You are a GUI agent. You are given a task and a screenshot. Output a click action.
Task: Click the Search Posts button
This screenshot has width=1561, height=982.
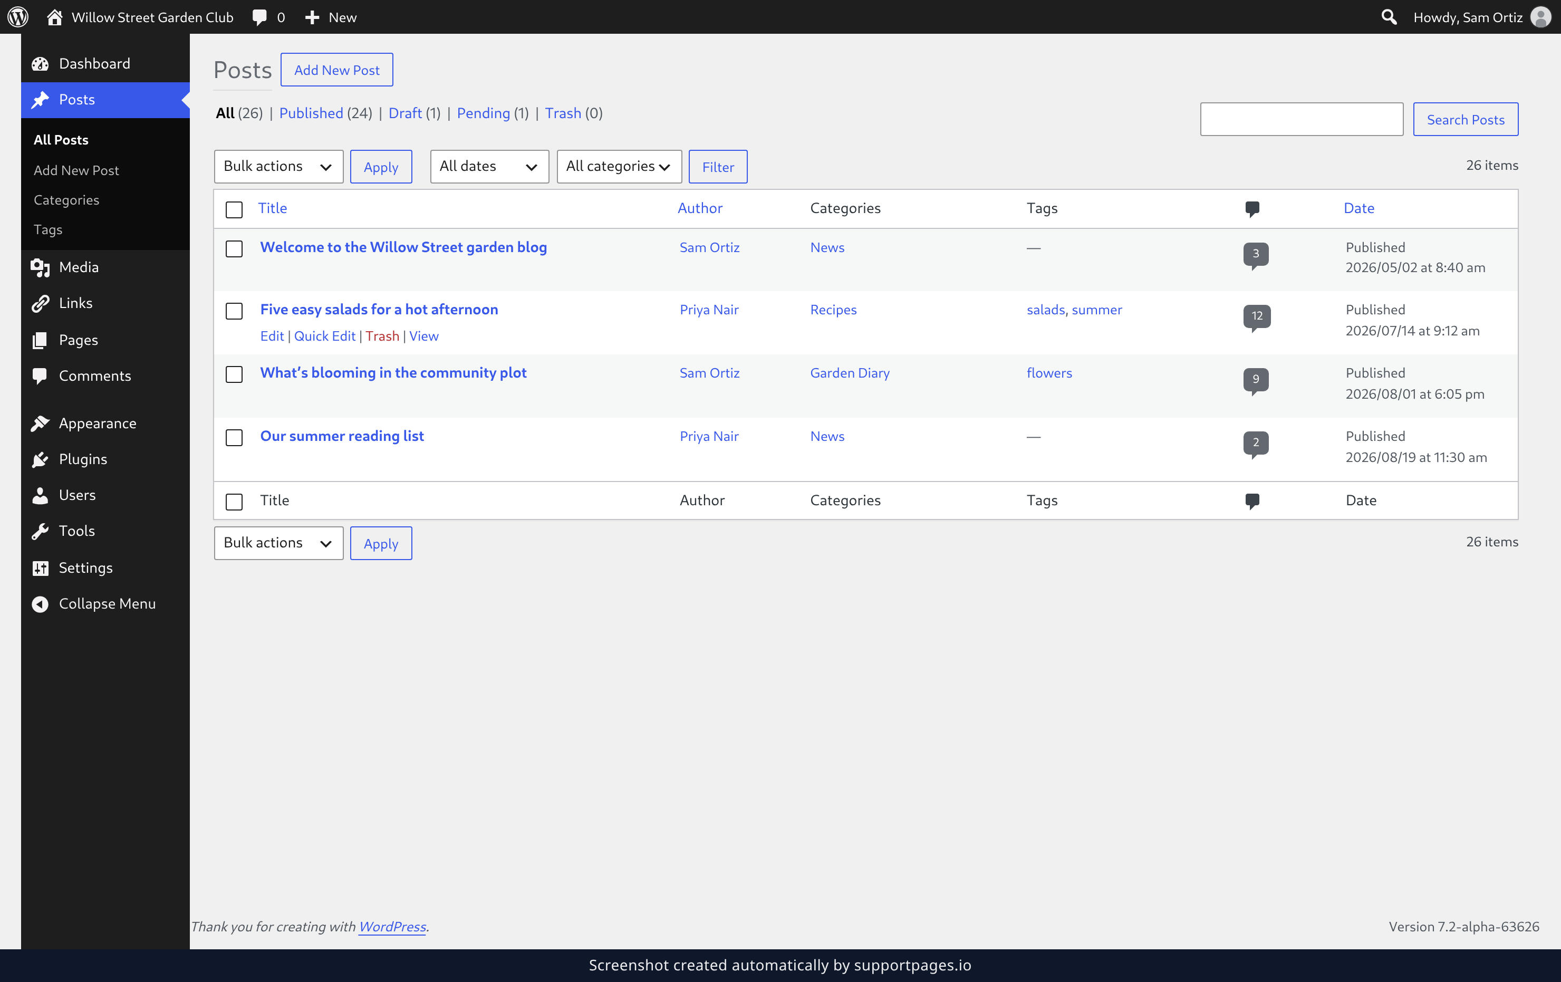pos(1465,119)
